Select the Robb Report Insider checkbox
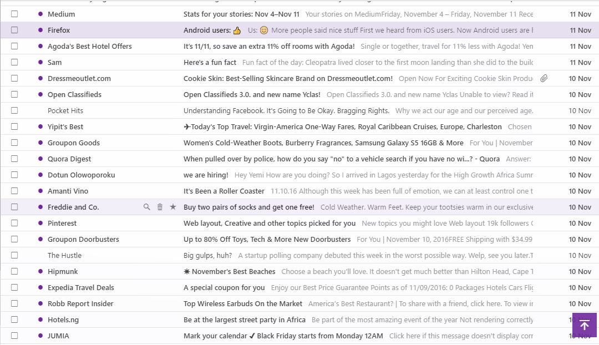The image size is (599, 345). click(14, 303)
